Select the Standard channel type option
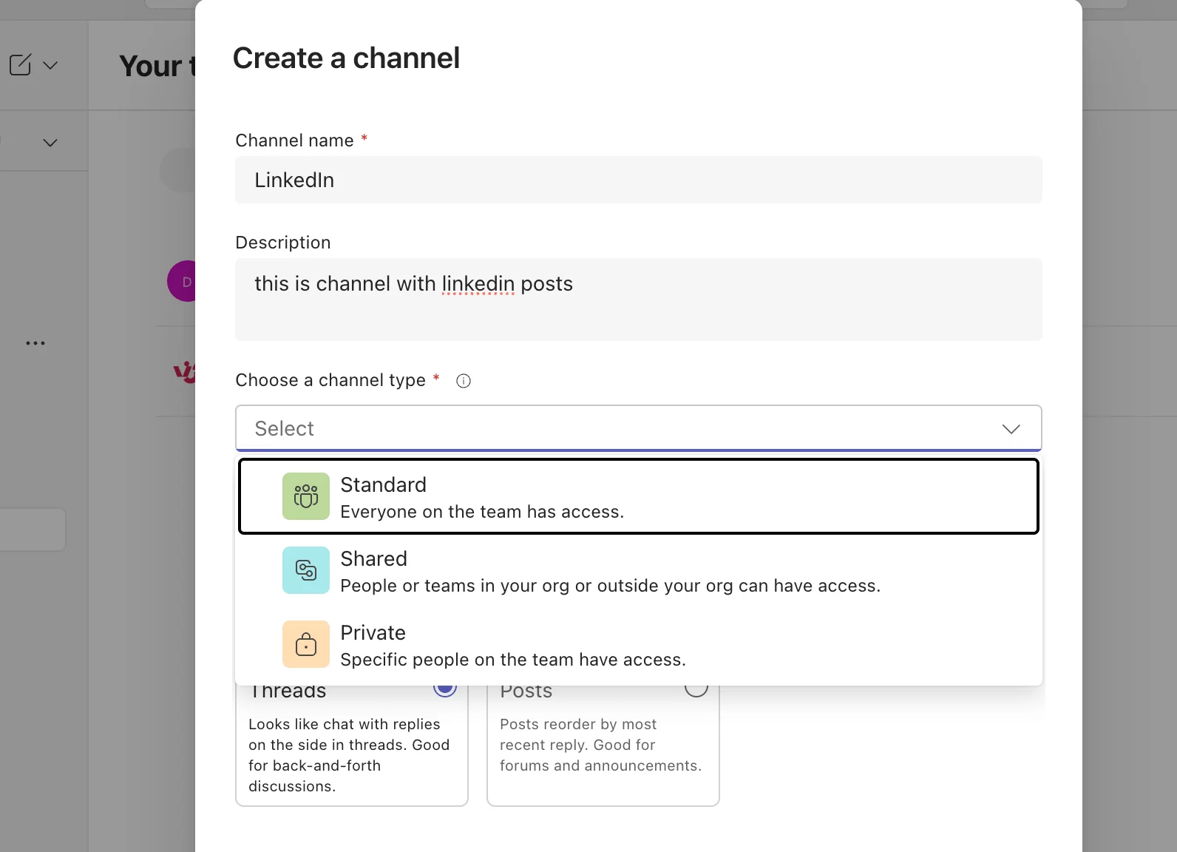 639,496
